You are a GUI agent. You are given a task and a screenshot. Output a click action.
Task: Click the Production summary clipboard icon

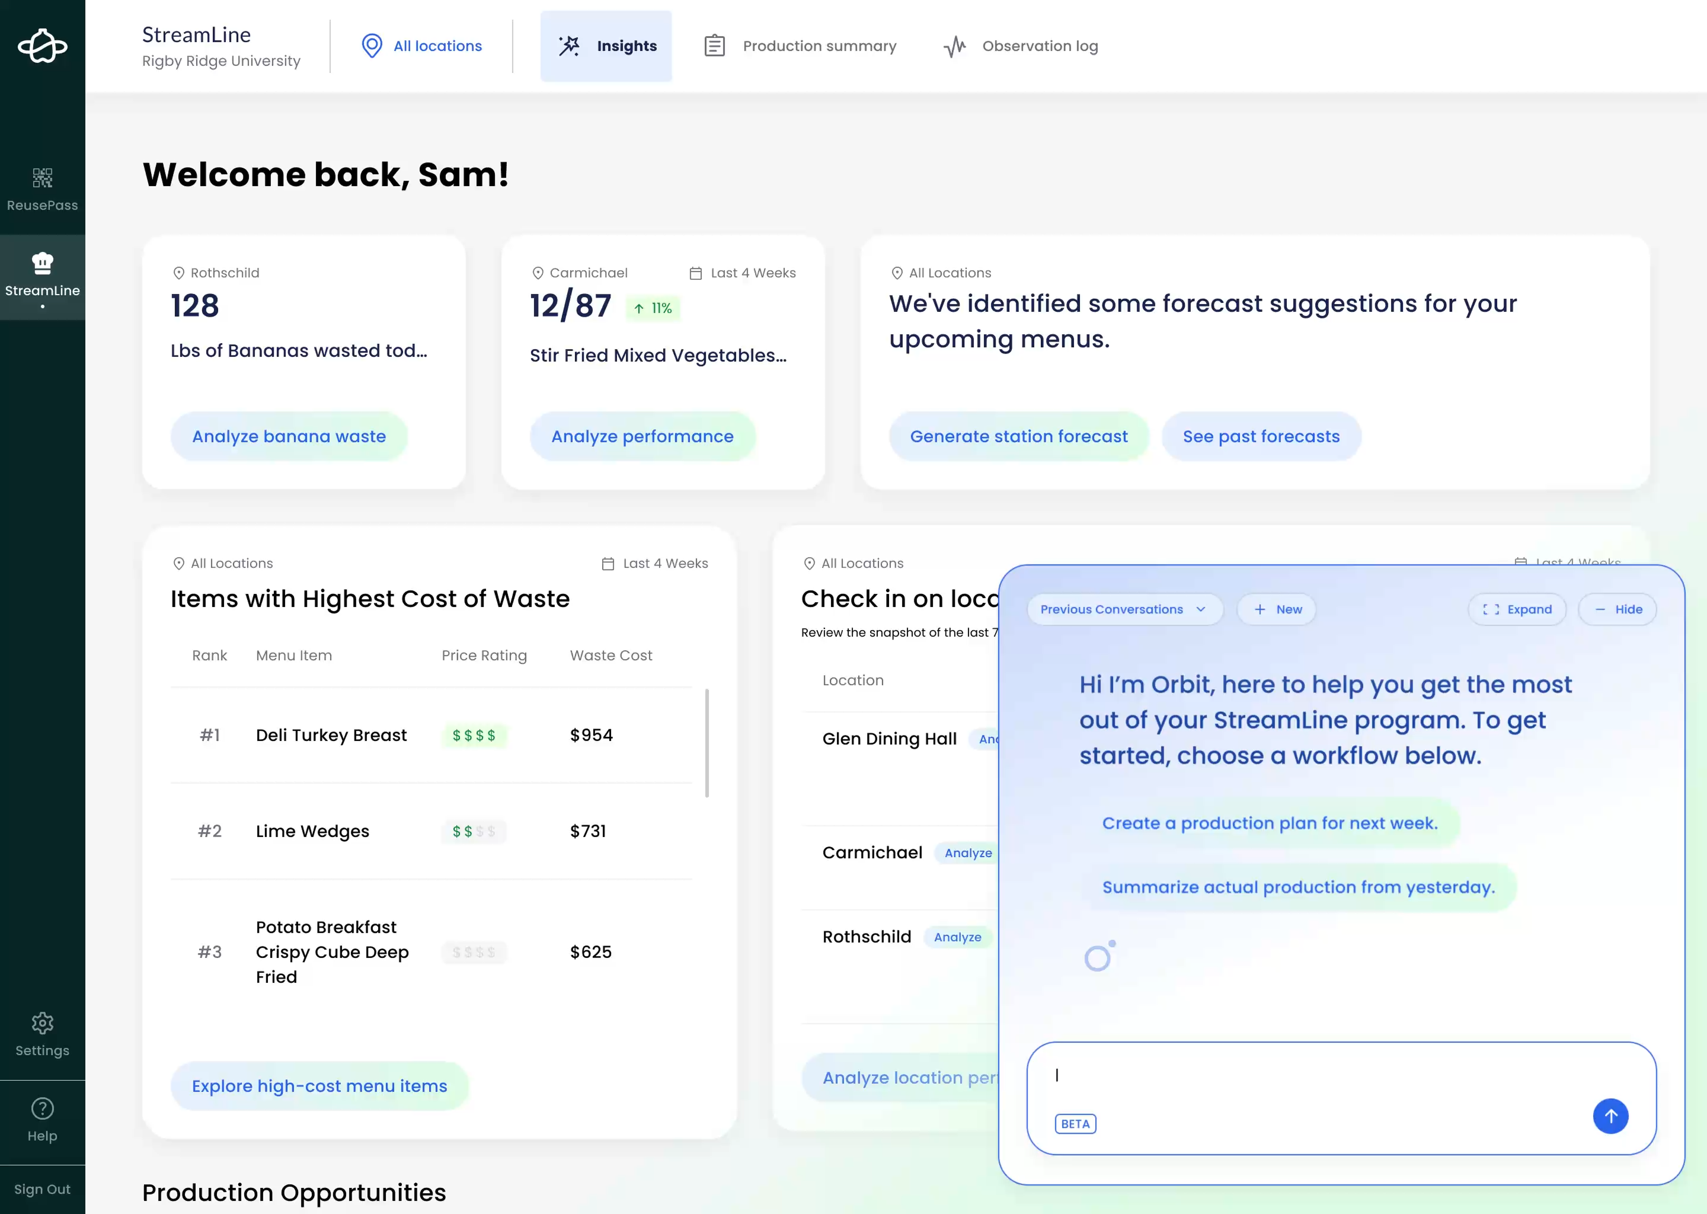pos(714,46)
